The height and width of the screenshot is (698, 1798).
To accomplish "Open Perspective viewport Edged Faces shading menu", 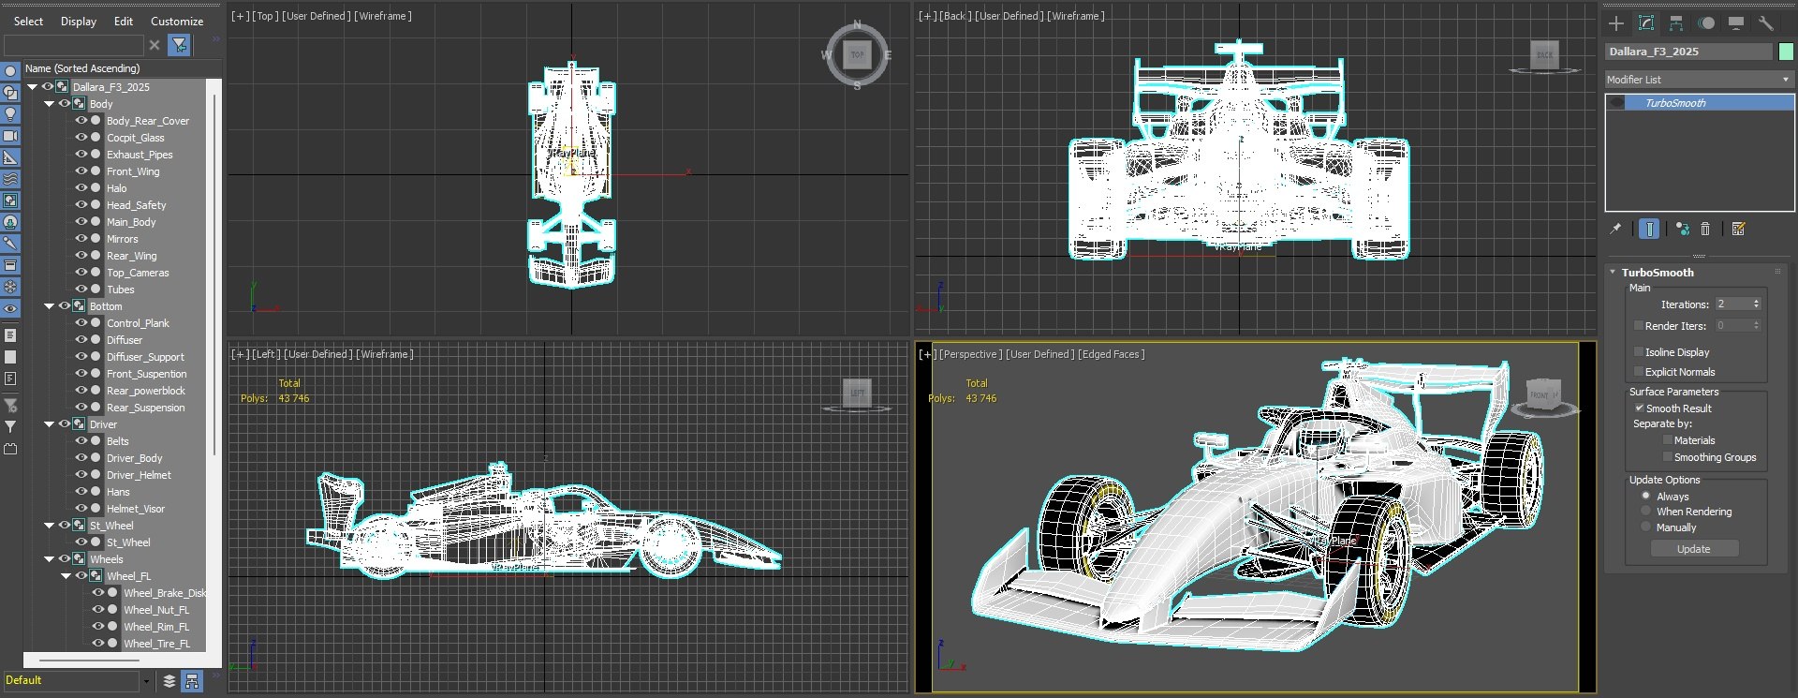I will 1111,354.
